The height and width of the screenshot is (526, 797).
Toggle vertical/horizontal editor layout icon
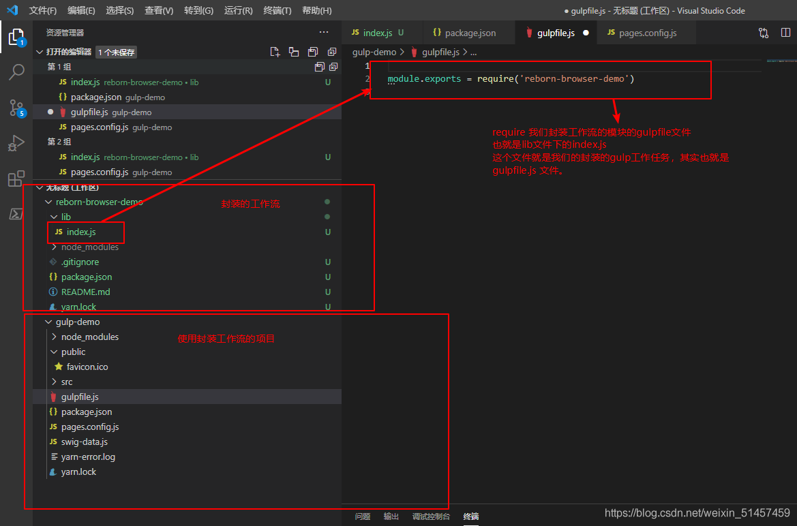point(294,52)
